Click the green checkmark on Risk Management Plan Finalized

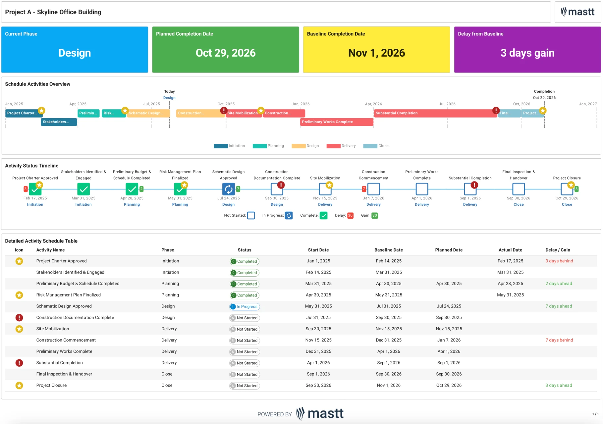point(180,189)
